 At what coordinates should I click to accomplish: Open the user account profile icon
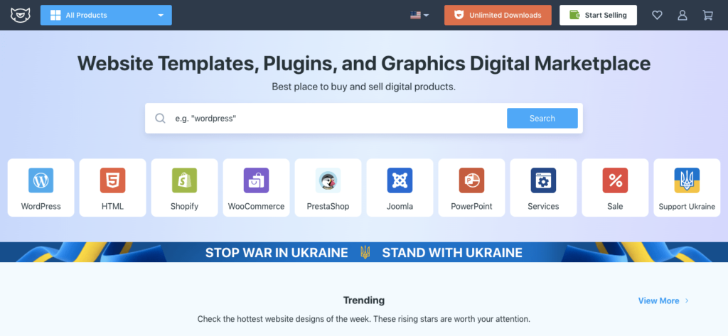click(x=682, y=15)
